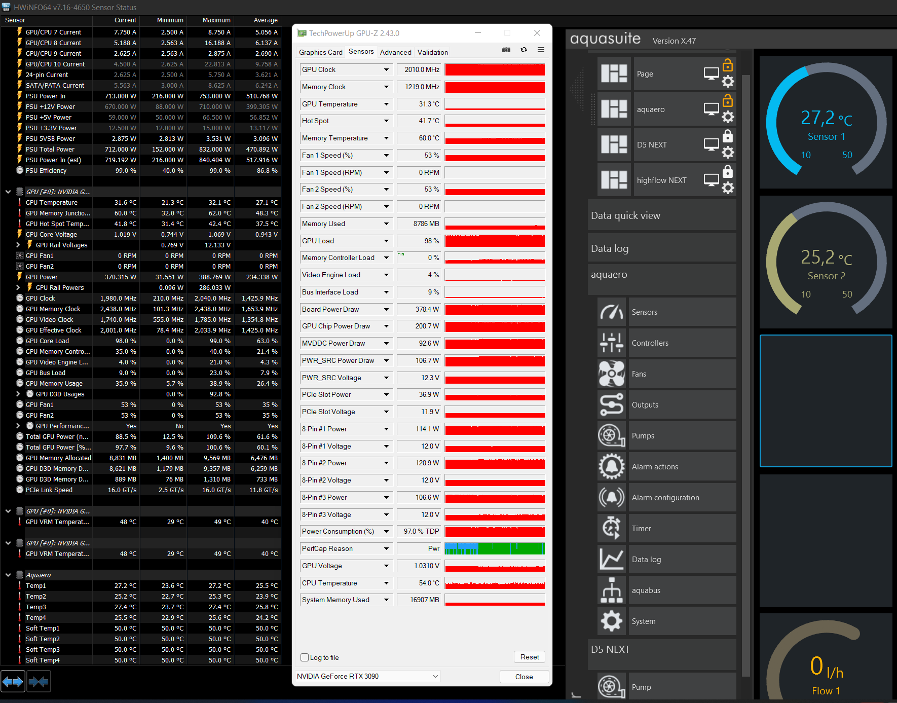897x703 pixels.
Task: Open the aquasuite Controllers sliders icon
Action: click(612, 343)
